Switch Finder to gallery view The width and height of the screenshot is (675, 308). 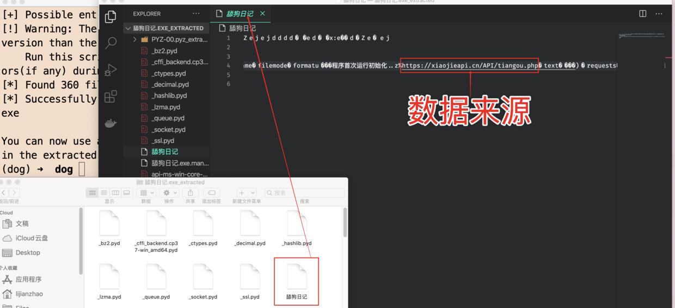(127, 193)
